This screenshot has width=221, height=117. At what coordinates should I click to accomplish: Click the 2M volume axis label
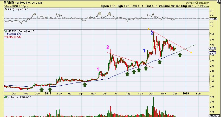(212, 107)
